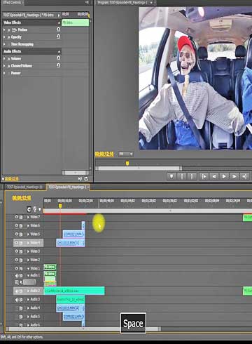The image size is (252, 344).
Task: Select the Video 4 track header
Action: [x=28, y=243]
